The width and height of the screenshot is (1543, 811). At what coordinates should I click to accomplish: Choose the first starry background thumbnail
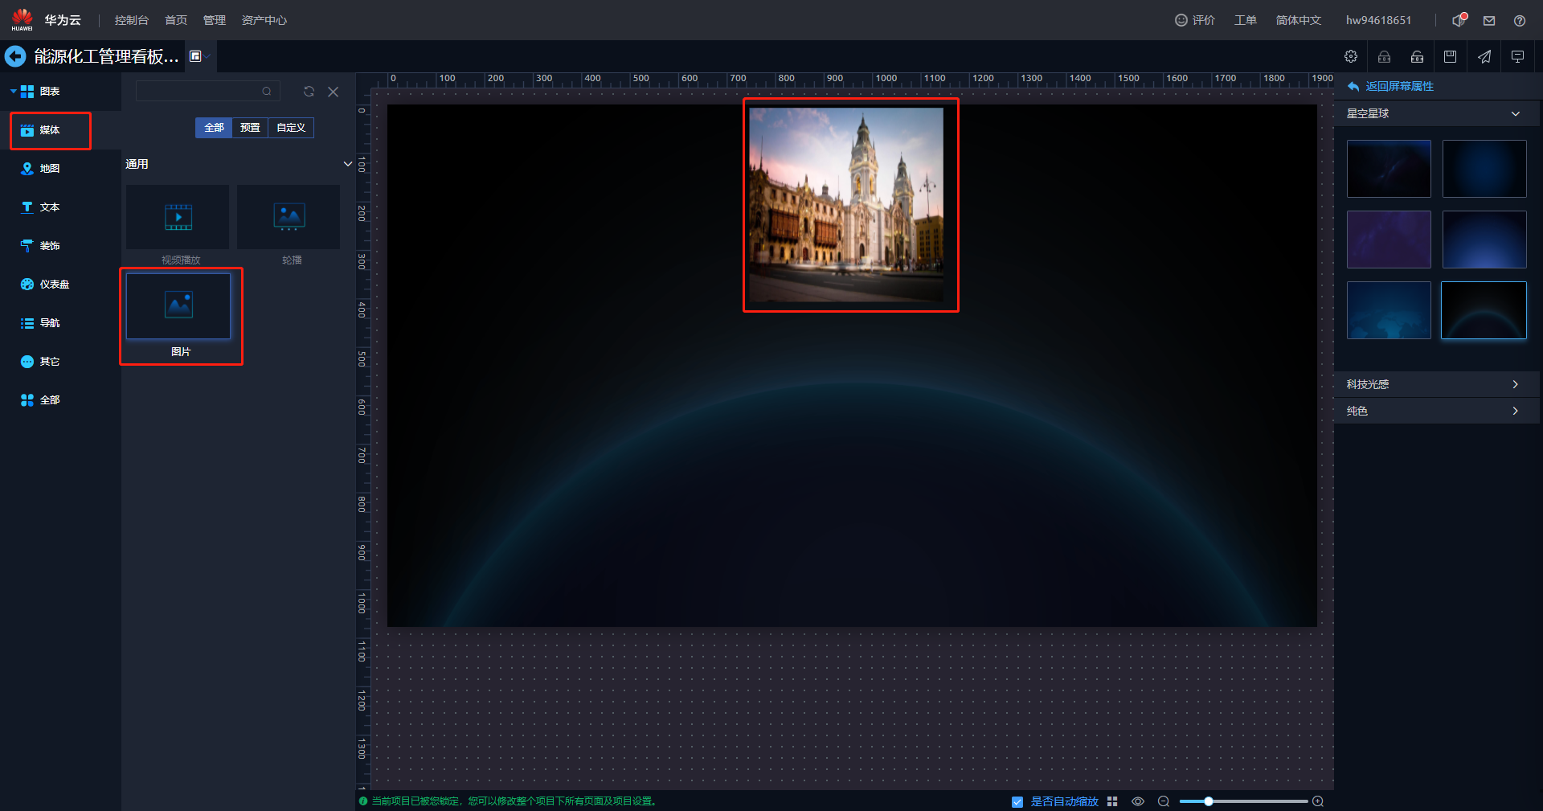pyautogui.click(x=1389, y=169)
